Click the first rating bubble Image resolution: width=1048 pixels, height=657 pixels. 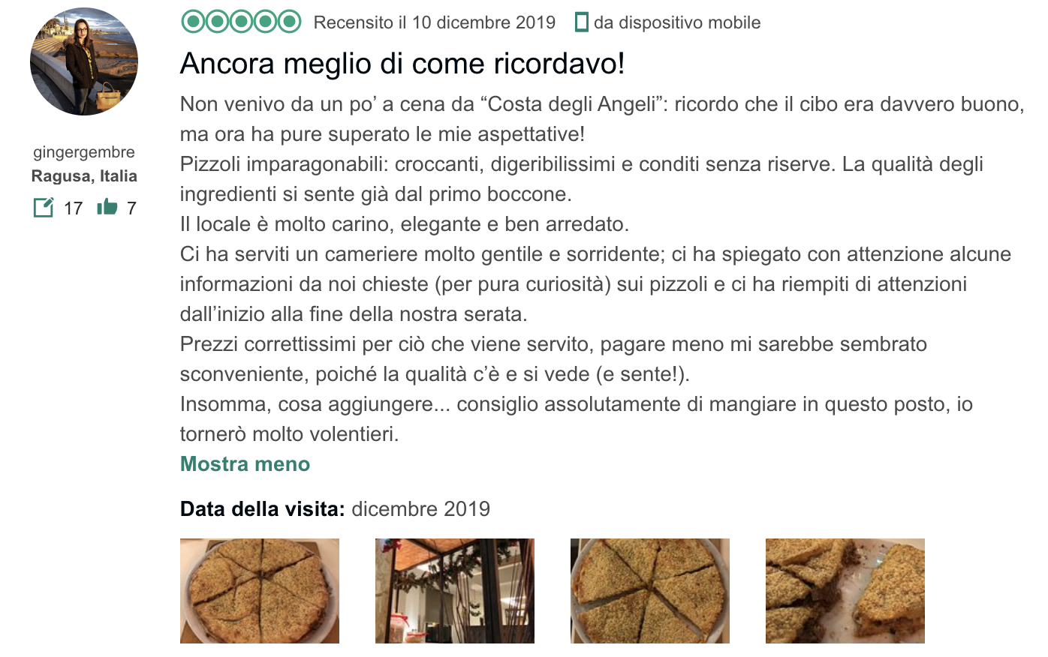[193, 22]
